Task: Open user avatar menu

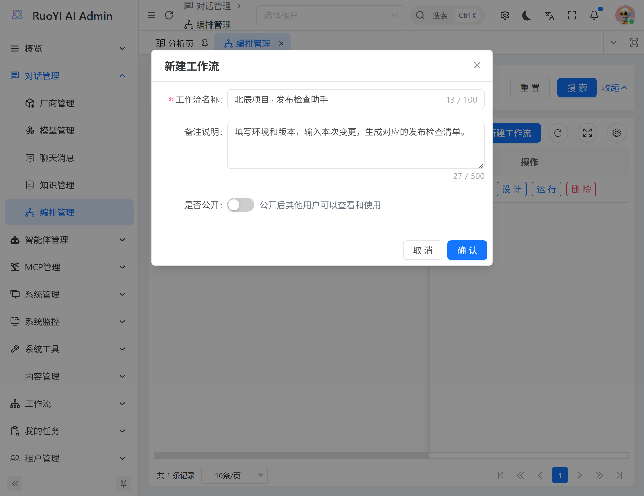Action: click(x=625, y=15)
